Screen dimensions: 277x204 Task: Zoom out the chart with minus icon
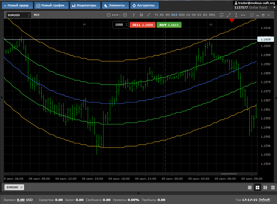click(109, 15)
